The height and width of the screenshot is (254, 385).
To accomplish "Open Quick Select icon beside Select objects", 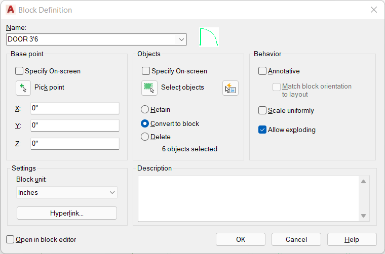I will tap(230, 88).
